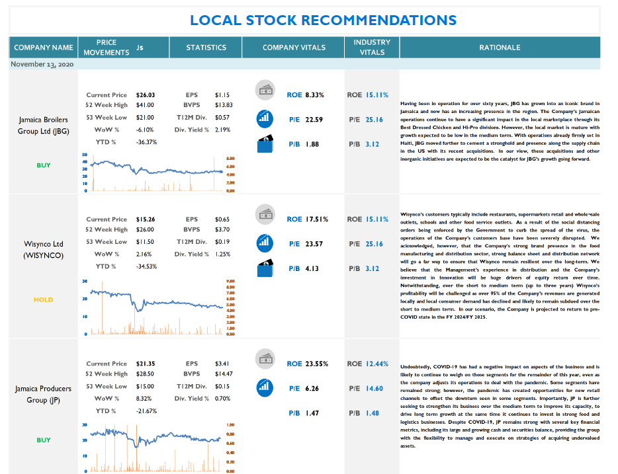Select the bar chart P/E icon in Wisynco row
This screenshot has width=618, height=474.
pyautogui.click(x=265, y=243)
